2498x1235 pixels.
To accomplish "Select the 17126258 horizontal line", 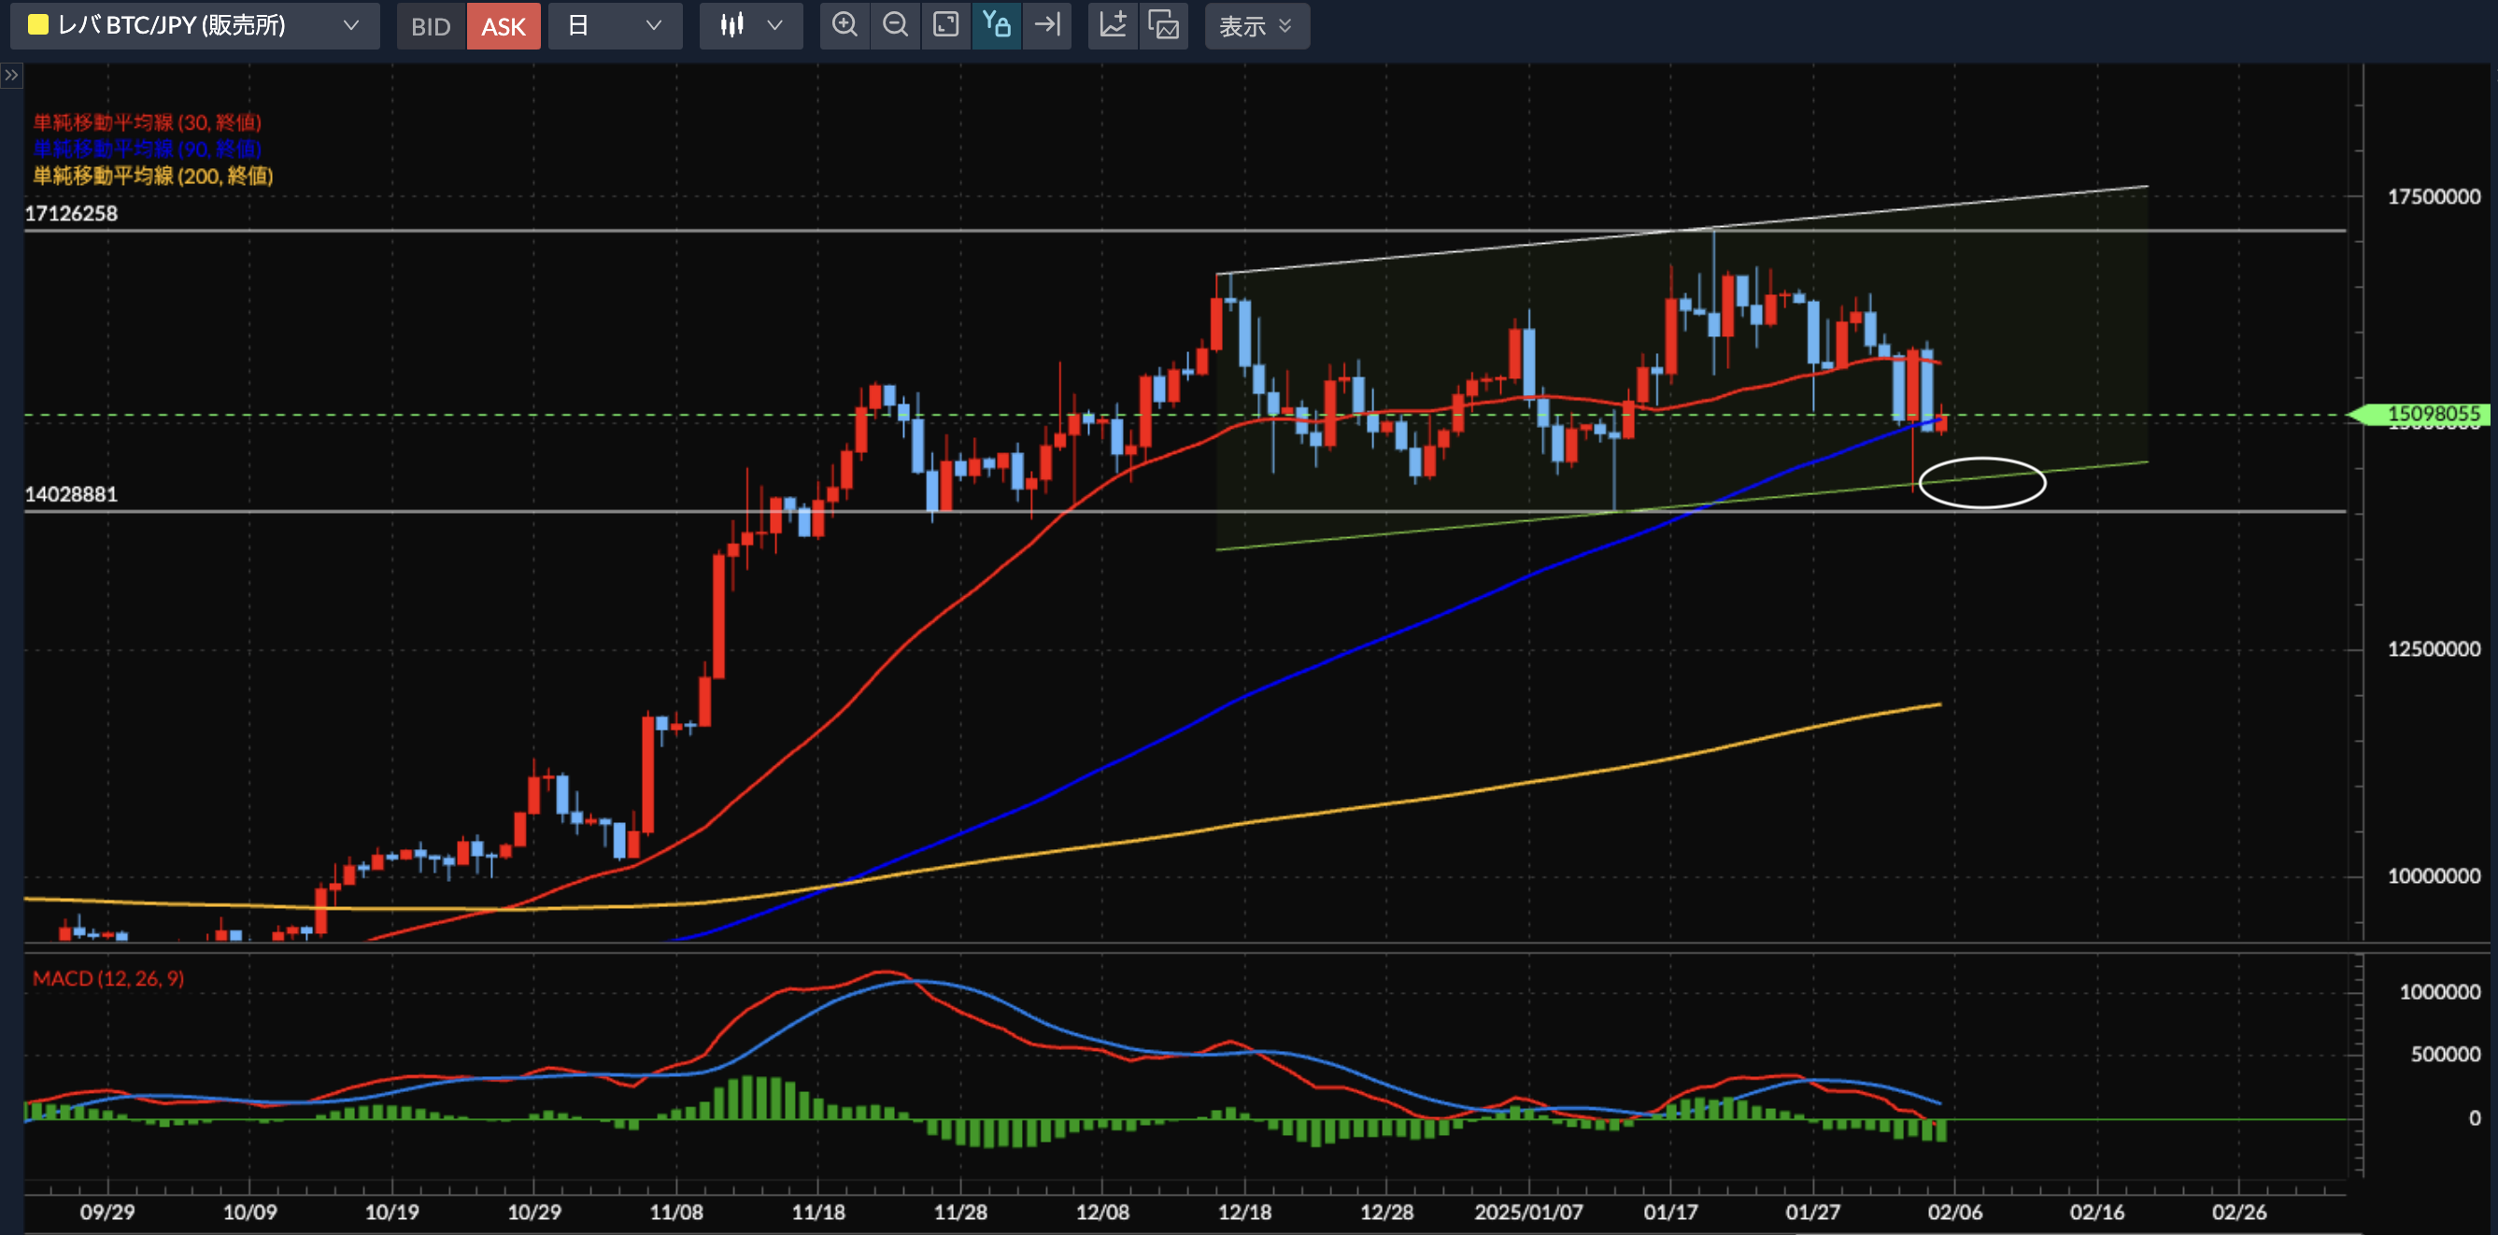I will [x=1183, y=231].
